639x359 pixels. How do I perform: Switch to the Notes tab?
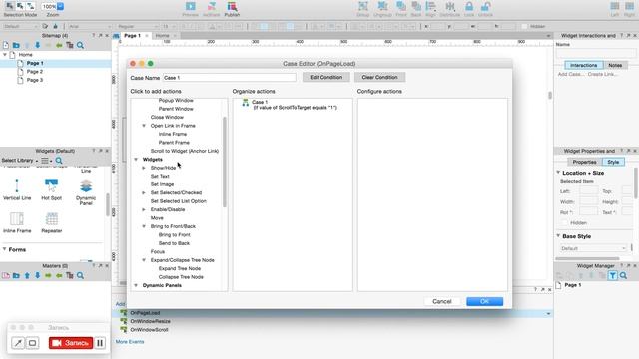coord(615,65)
